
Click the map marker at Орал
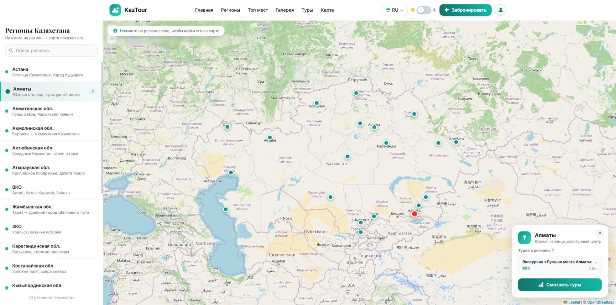(x=227, y=127)
